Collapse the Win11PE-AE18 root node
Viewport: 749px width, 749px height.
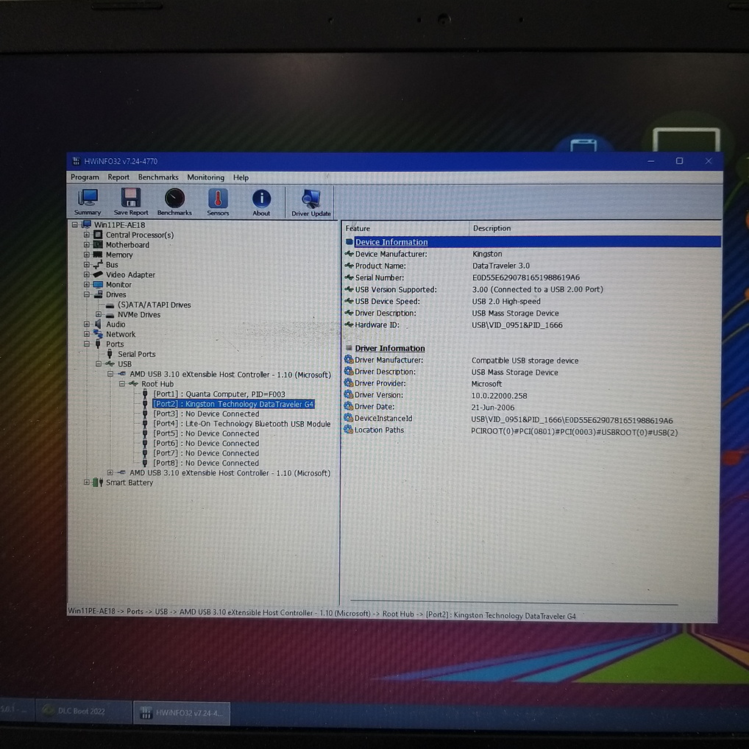74,224
